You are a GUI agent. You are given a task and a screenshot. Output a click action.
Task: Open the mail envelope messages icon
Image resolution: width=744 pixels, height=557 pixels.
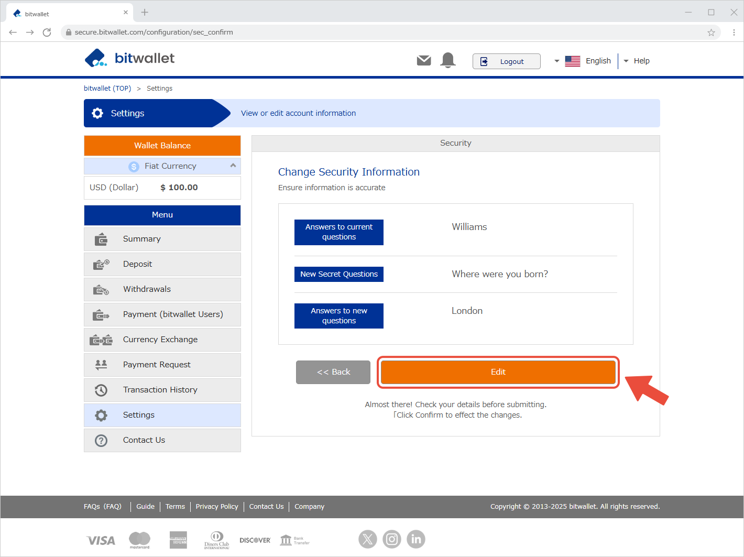(x=424, y=61)
